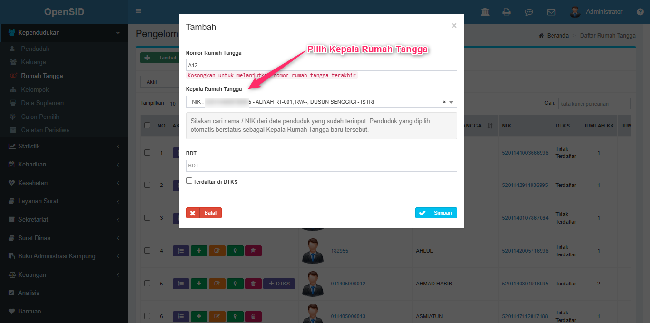The image size is (650, 323).
Task: Open Penduduk in the sidebar
Action: coord(35,49)
